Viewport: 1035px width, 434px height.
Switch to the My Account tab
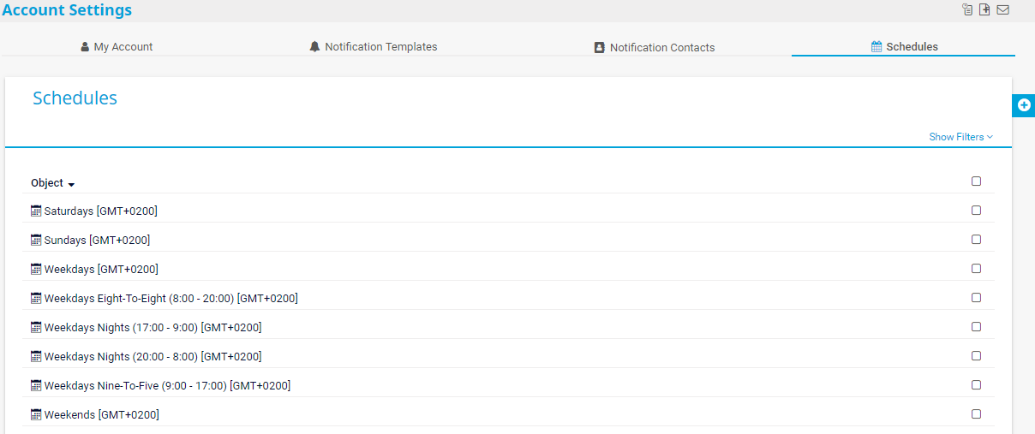(x=117, y=47)
